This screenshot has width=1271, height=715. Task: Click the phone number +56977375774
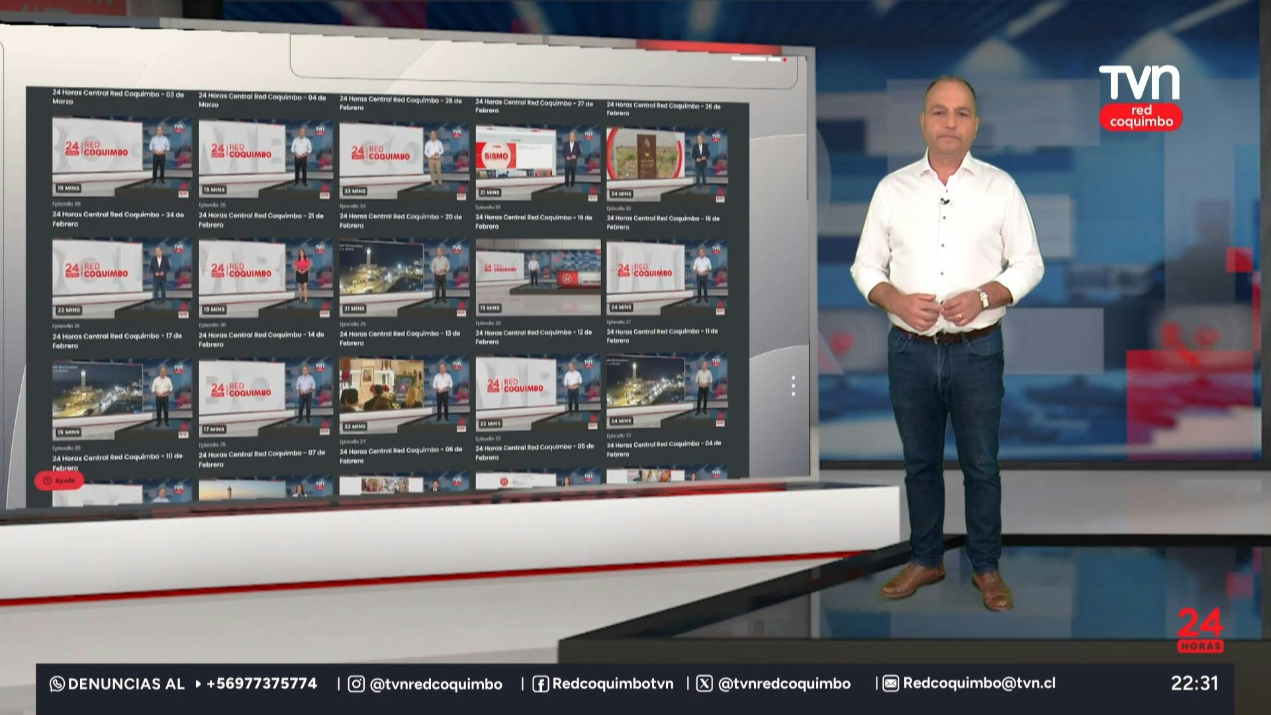[x=261, y=683]
